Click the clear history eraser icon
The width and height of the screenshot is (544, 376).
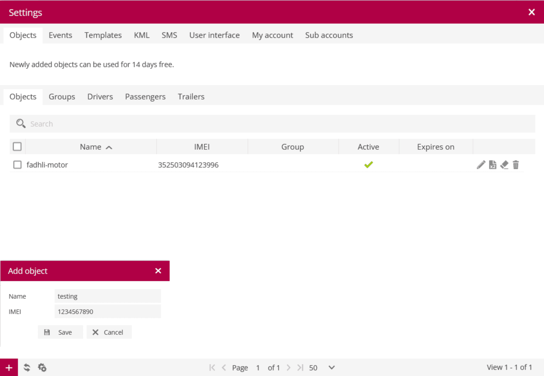(x=504, y=164)
